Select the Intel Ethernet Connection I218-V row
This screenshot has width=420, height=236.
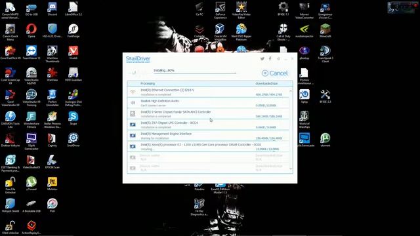tap(208, 92)
